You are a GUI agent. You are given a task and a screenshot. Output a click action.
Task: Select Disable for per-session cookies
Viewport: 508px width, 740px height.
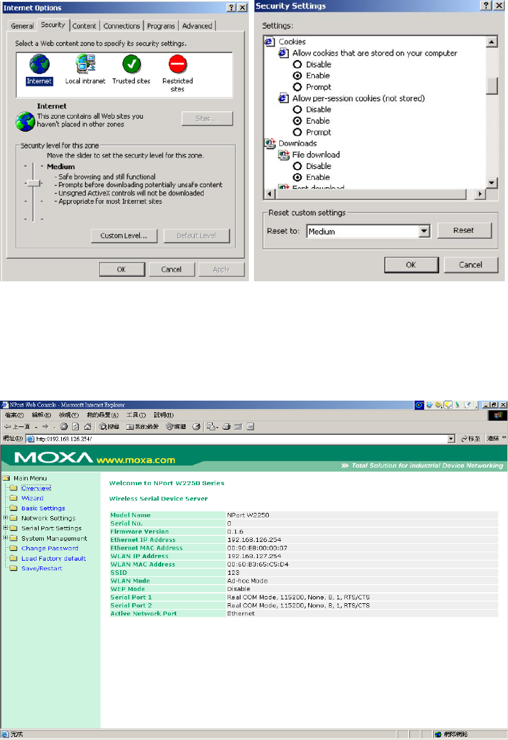tap(297, 110)
